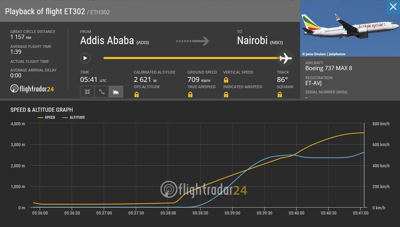The width and height of the screenshot is (400, 227).
Task: Open the Ethiopian aircraft photo
Action: (350, 30)
